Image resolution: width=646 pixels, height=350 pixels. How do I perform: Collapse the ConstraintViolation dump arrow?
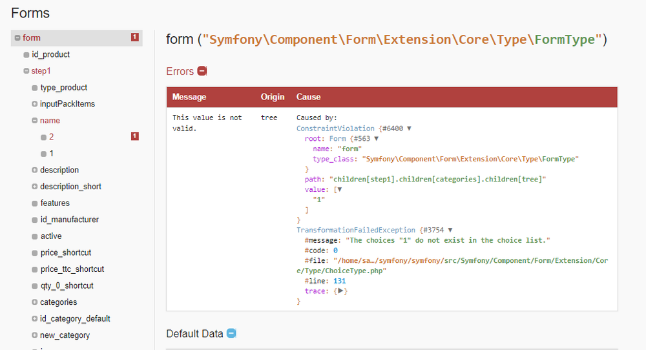pyautogui.click(x=409, y=129)
